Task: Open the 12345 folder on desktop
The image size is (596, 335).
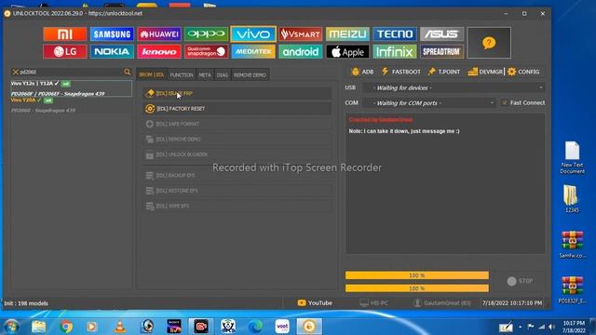Action: coord(572,198)
